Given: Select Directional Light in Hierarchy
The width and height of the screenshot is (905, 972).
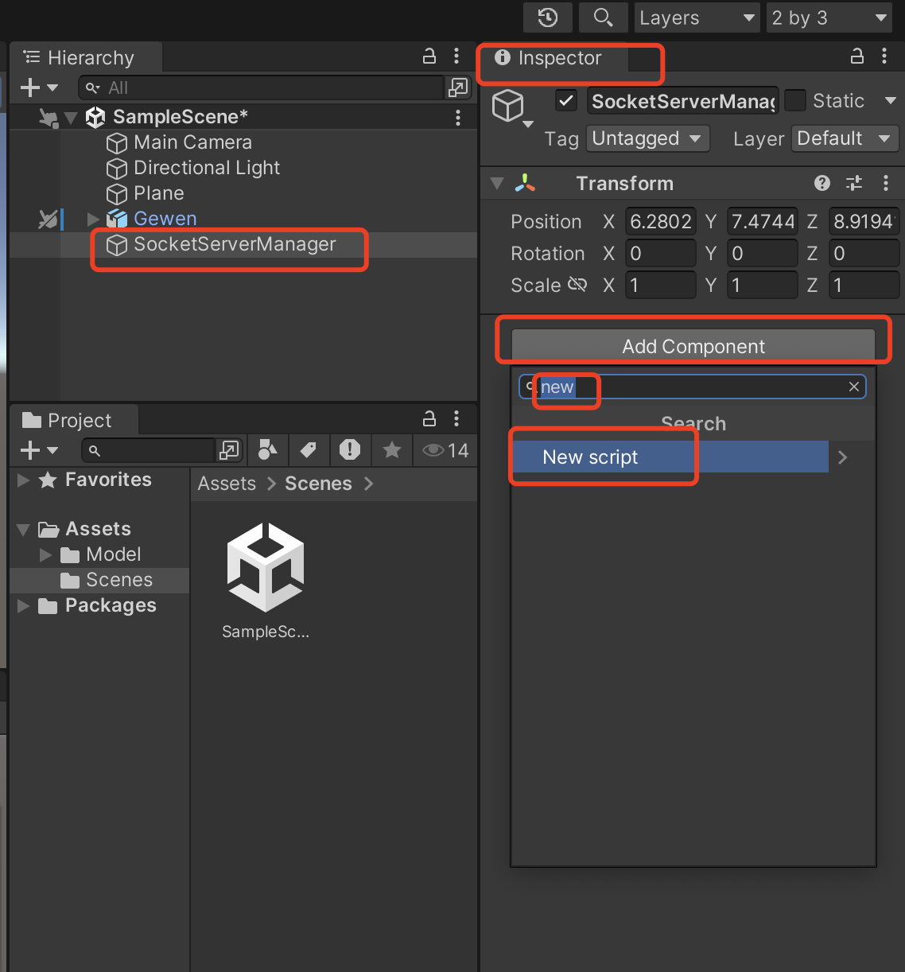Looking at the screenshot, I should [194, 168].
